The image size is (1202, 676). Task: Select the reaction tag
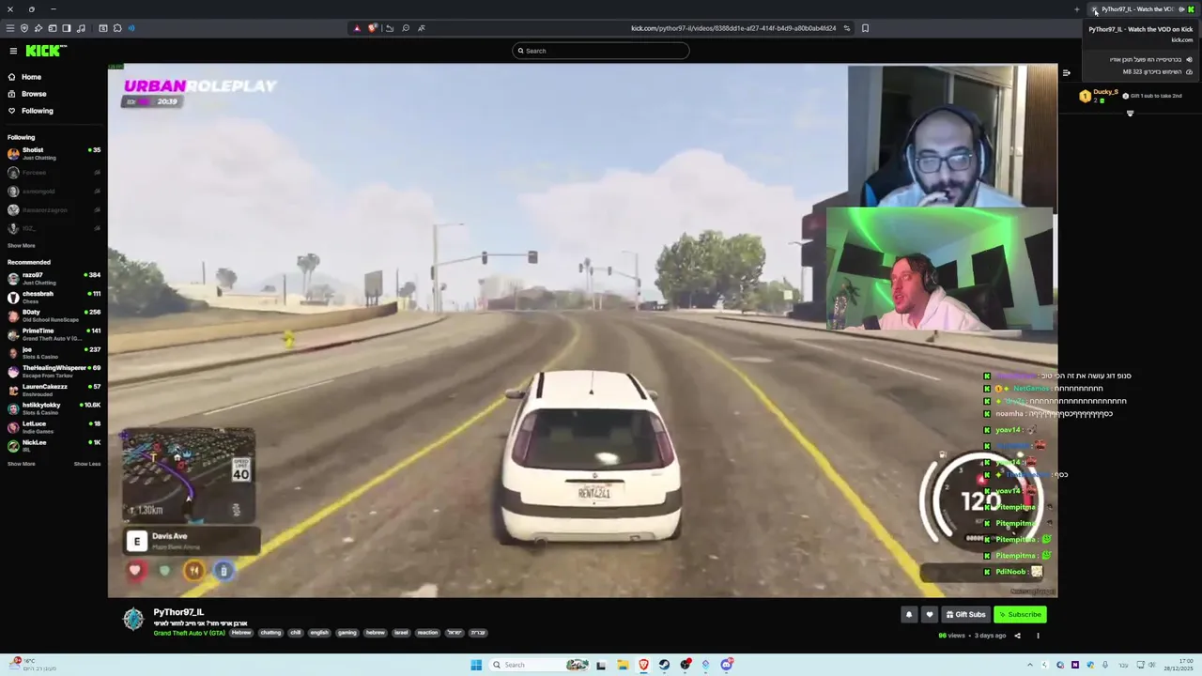(x=427, y=633)
